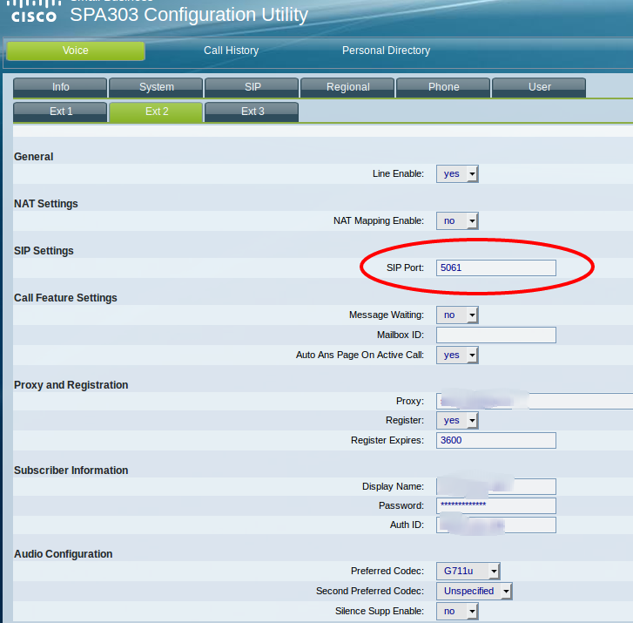Screen dimensions: 633x623
Task: Click the Register Expires field
Action: pyautogui.click(x=495, y=440)
